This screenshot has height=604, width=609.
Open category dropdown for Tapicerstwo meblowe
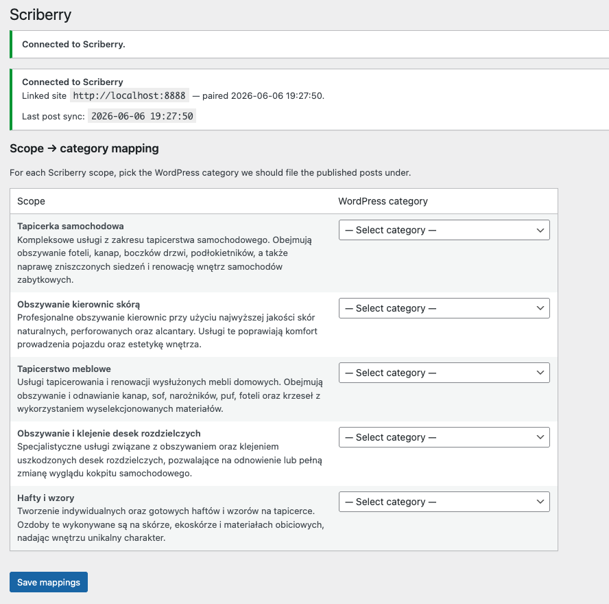[444, 373]
